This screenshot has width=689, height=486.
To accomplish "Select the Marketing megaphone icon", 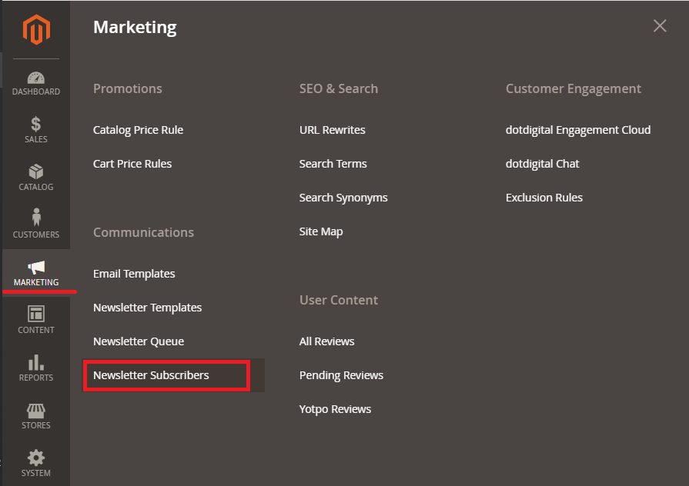I will point(36,267).
